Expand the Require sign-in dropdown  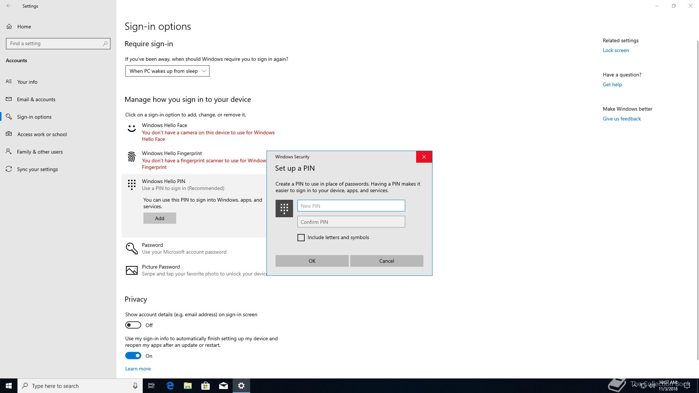(167, 71)
